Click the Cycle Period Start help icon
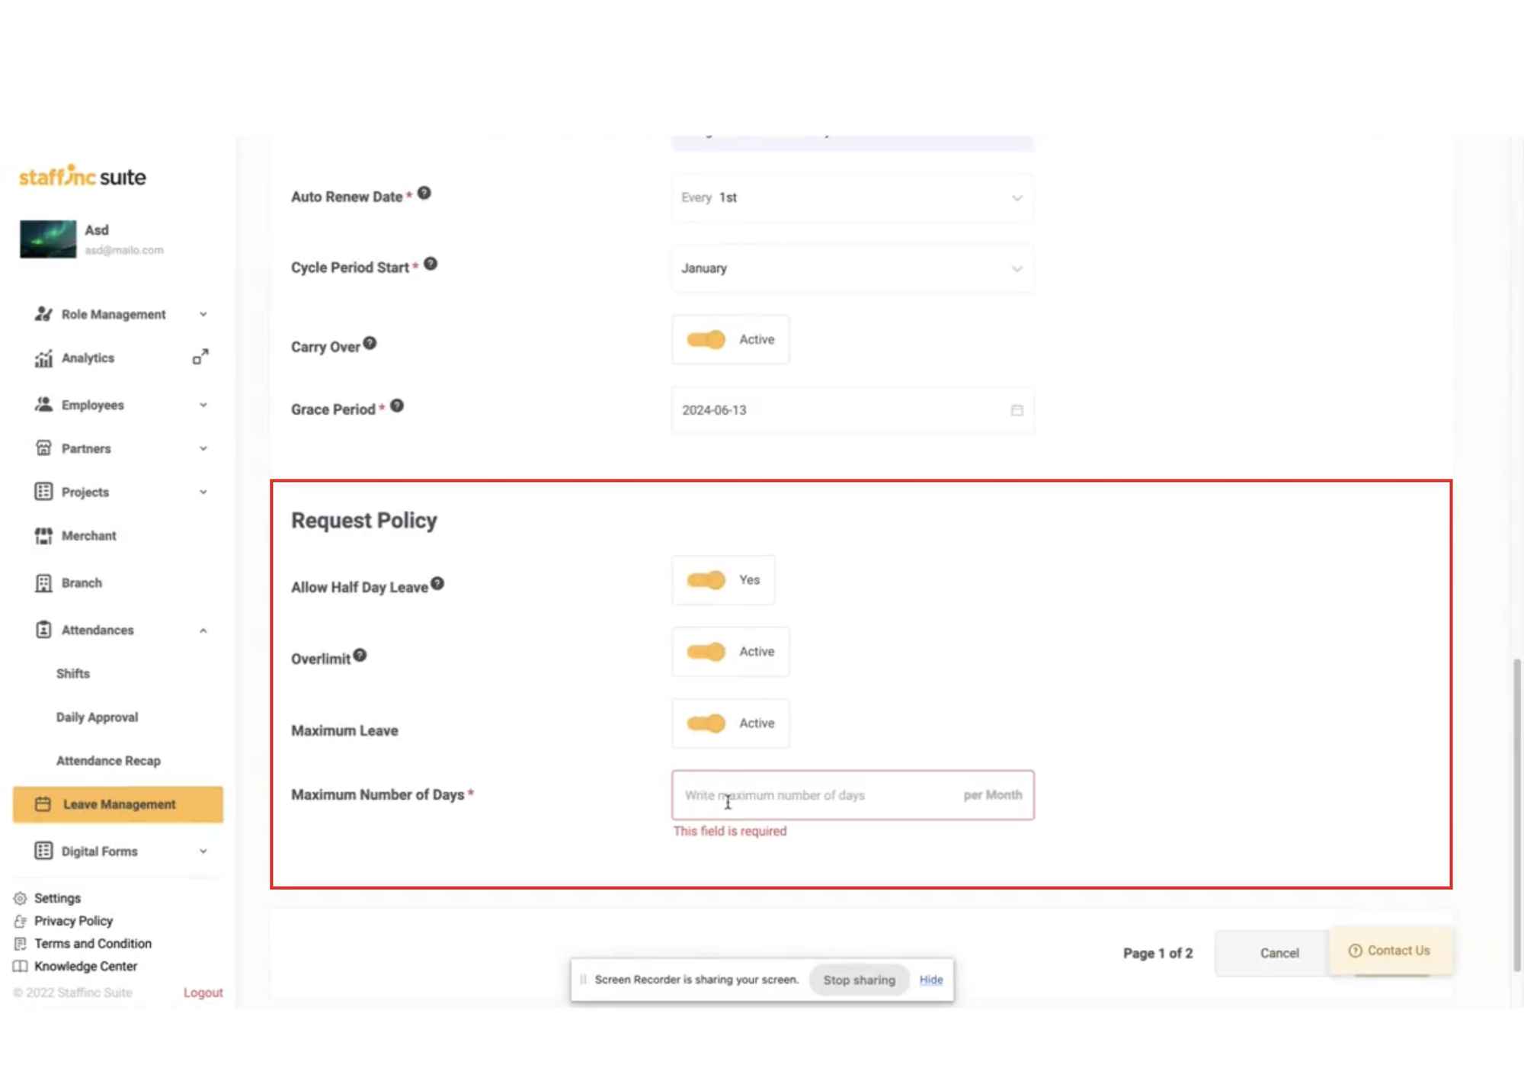Viewport: 1524px width, 1065px height. 431,264
